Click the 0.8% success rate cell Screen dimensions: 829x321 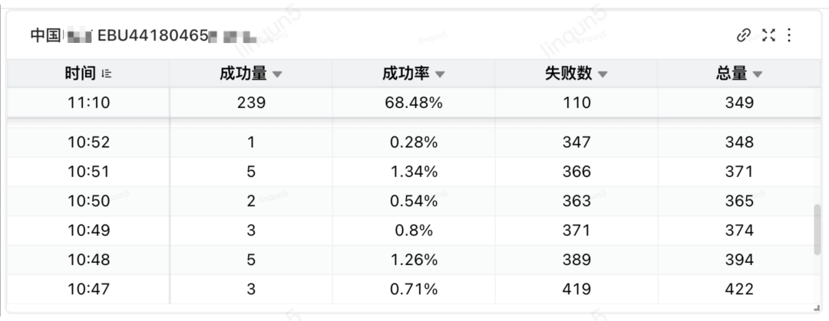pos(413,230)
